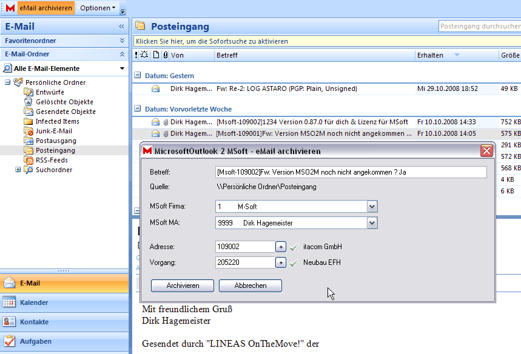Expand the Suchordner tree node

18,170
